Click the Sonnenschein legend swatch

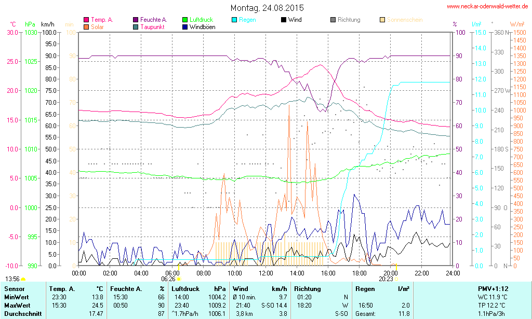click(x=383, y=20)
